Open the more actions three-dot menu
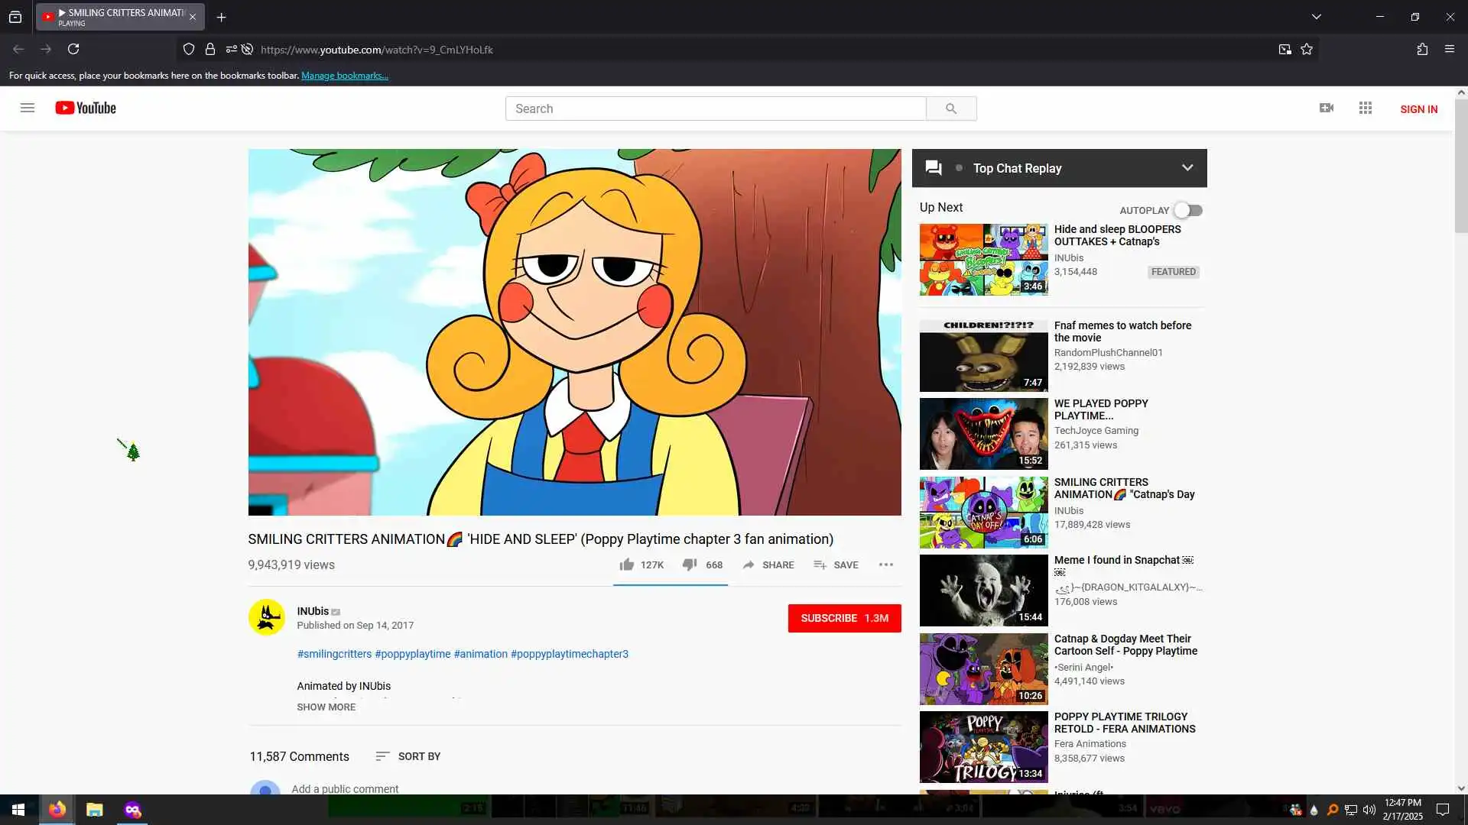Image resolution: width=1468 pixels, height=825 pixels. (x=886, y=565)
